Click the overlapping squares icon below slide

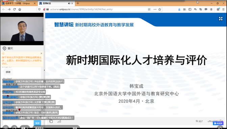tap(51, 121)
